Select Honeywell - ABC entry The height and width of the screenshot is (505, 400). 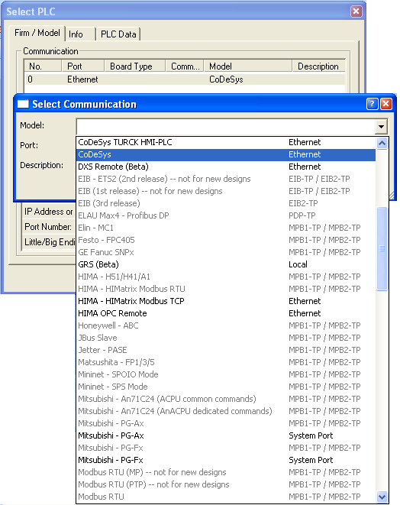[226, 325]
